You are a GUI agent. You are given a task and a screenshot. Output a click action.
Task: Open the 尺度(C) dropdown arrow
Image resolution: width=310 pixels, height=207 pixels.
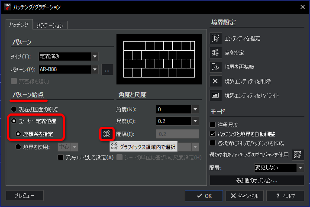[x=195, y=121]
